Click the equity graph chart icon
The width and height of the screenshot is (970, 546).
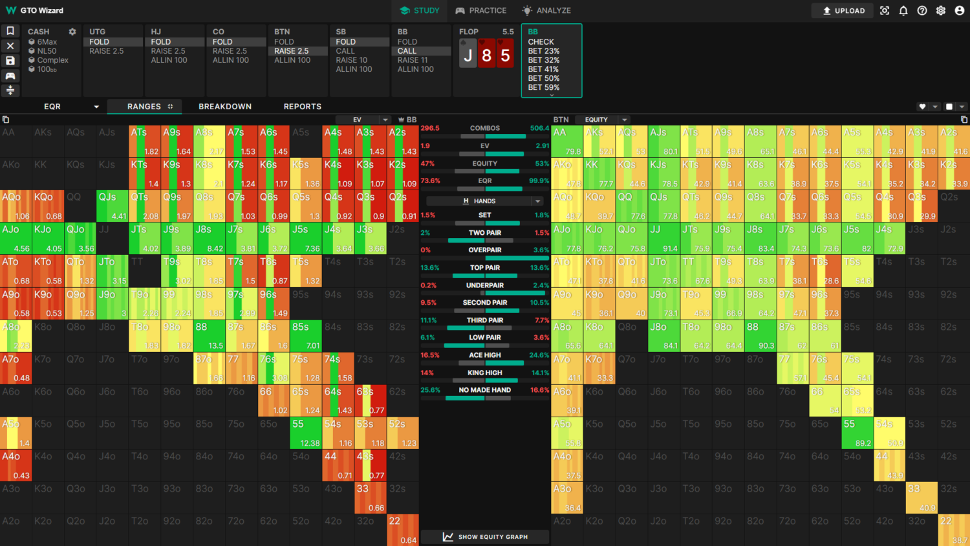[x=447, y=537]
